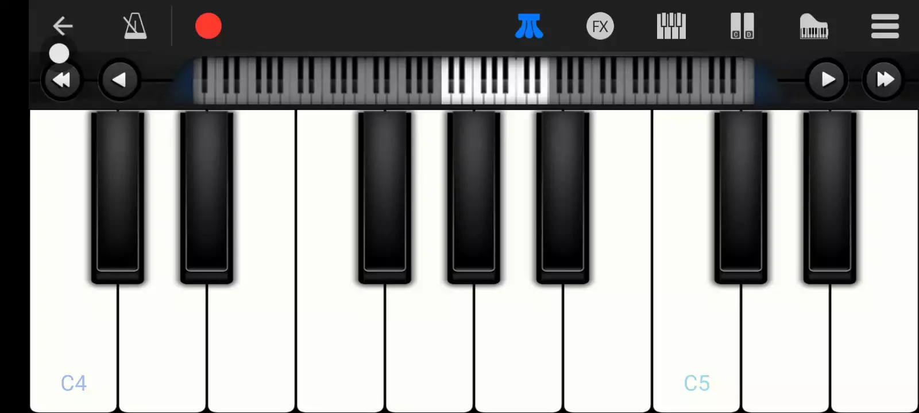Click the highlighted range on mini keyboard

point(495,80)
